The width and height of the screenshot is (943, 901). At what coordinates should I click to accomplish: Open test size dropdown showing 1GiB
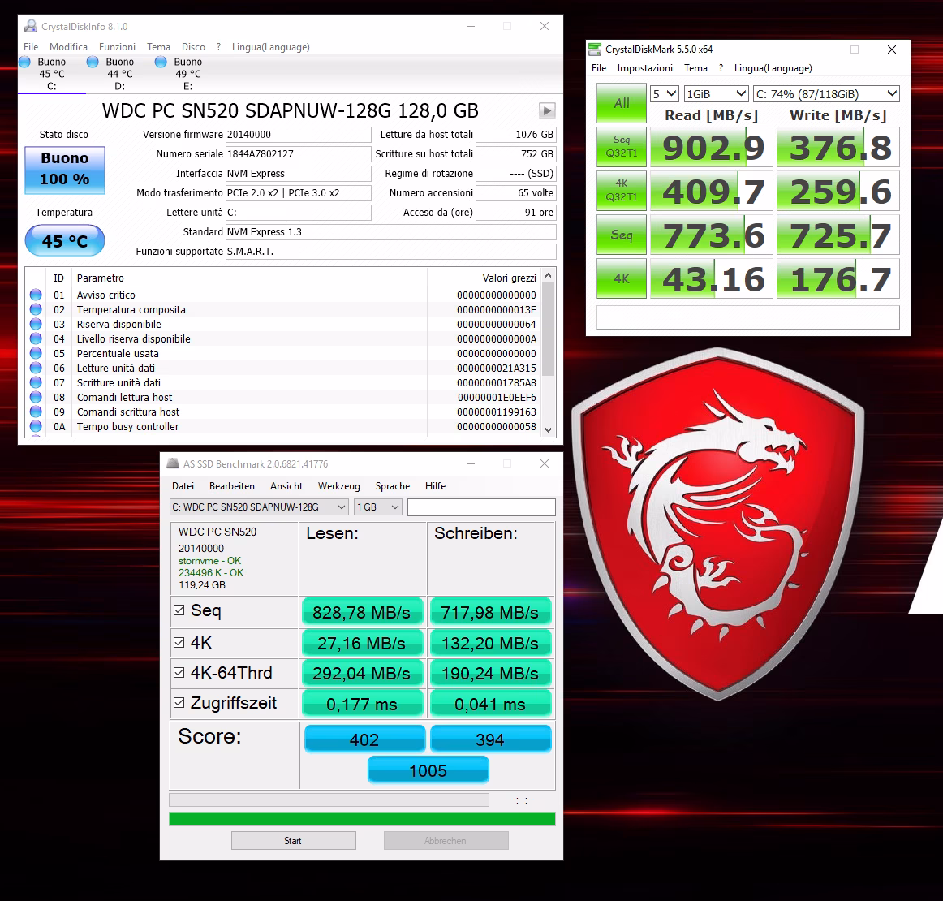[717, 94]
